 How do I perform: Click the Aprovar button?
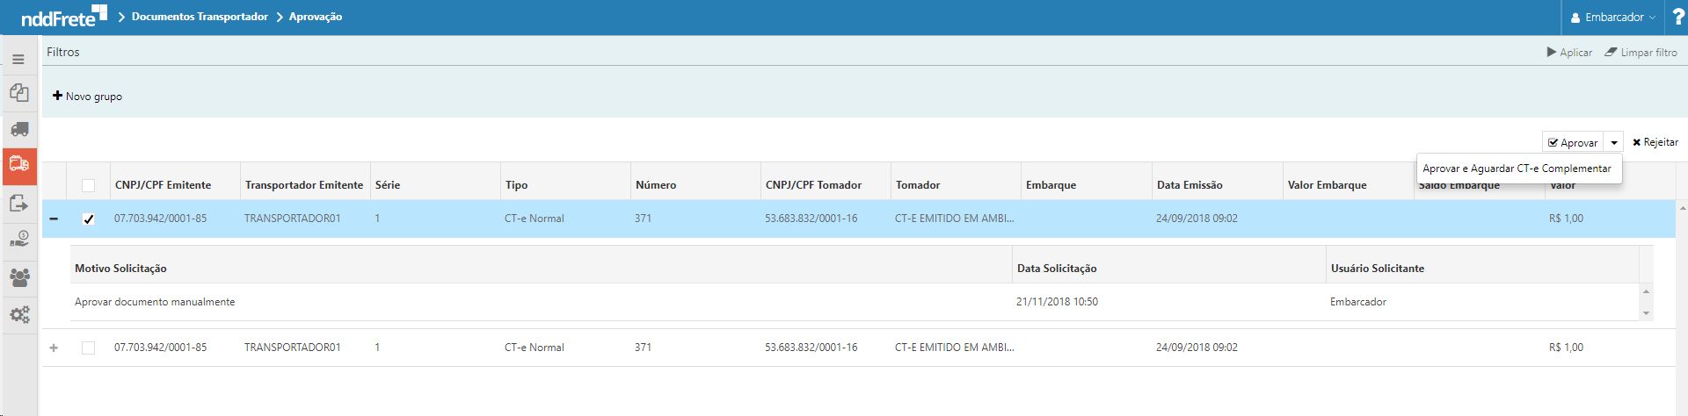click(1574, 142)
